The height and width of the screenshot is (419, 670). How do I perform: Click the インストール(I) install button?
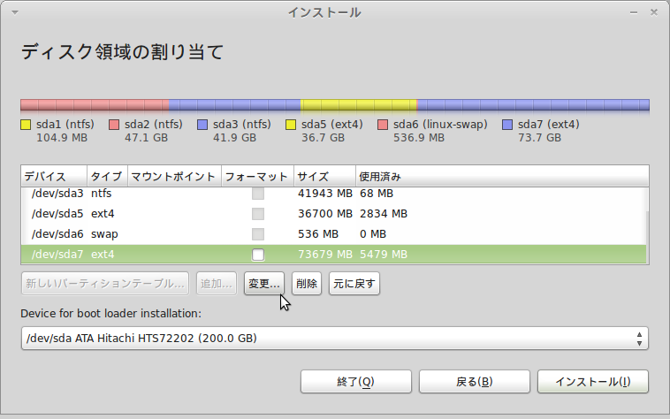[x=593, y=381]
